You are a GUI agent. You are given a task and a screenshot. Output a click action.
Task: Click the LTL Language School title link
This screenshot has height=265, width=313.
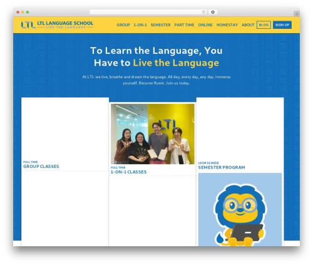coord(65,23)
